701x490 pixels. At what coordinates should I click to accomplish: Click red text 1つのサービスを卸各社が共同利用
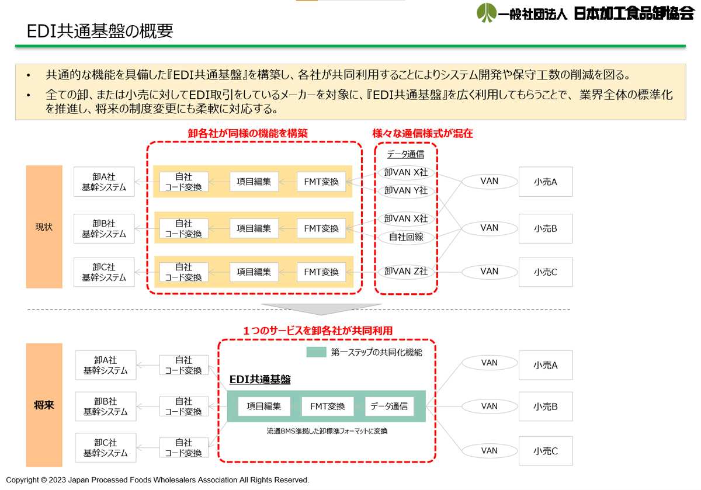coord(317,331)
